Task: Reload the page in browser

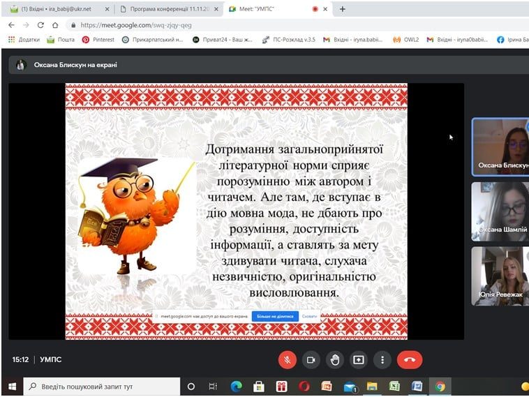Action: (40, 25)
